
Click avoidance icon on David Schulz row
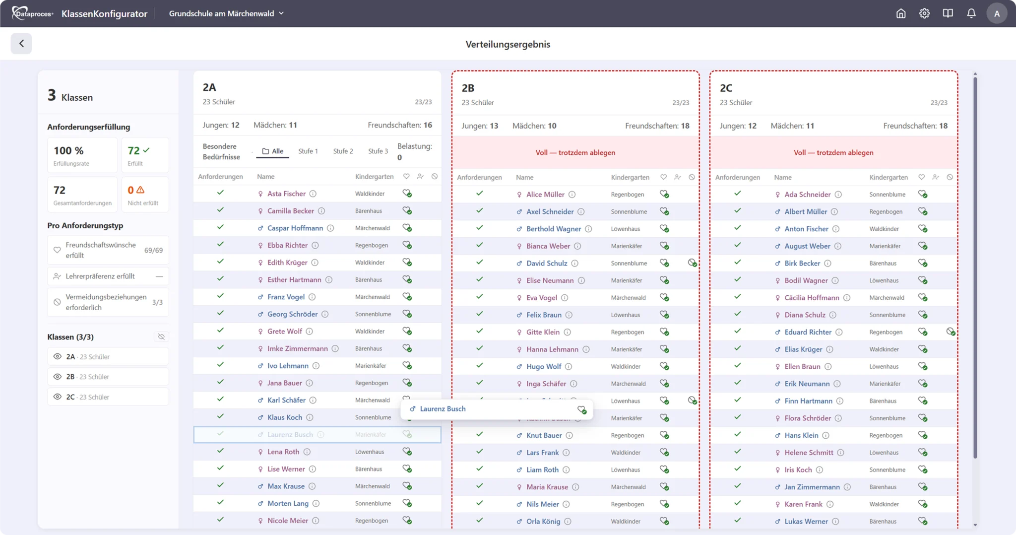pos(692,263)
